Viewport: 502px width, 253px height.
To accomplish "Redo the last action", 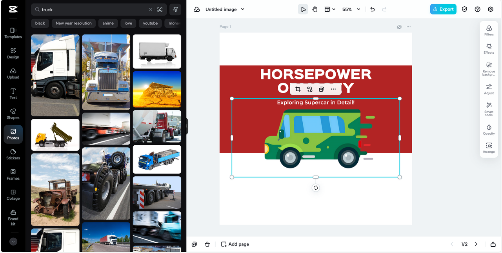I will pos(384,9).
